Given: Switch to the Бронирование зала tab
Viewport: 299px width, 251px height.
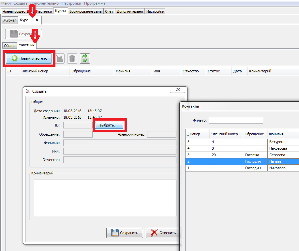Looking at the screenshot, I should click(85, 11).
